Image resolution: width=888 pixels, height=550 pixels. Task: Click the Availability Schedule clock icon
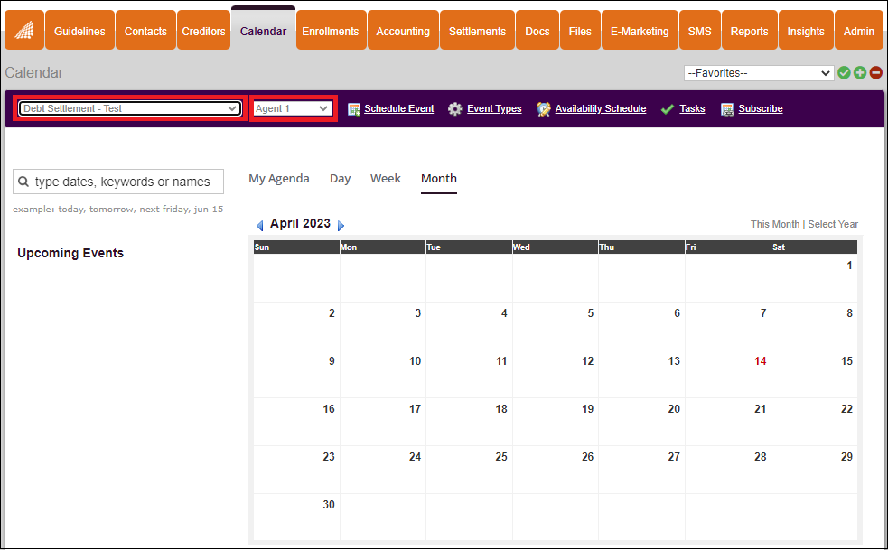543,108
